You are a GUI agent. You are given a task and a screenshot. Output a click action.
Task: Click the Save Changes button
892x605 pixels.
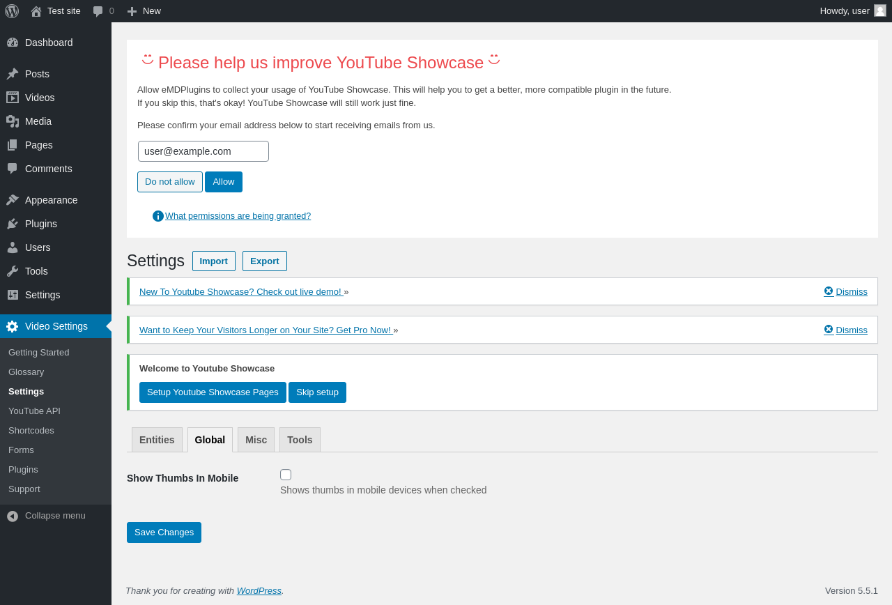tap(164, 533)
